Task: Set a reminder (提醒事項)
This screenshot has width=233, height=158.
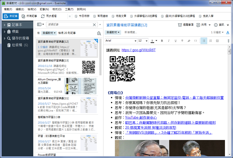Action: click(x=186, y=25)
